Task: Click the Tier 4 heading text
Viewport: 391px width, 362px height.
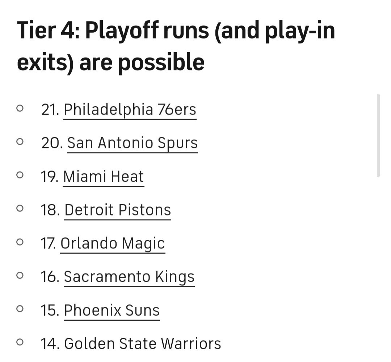Action: [176, 46]
